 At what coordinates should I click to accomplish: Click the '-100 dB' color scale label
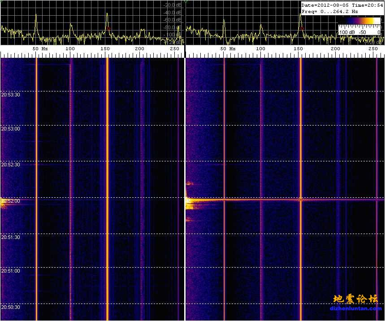point(346,32)
